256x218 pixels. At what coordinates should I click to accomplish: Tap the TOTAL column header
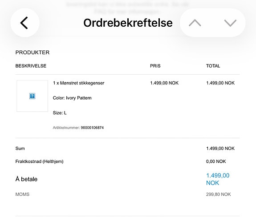pos(213,66)
